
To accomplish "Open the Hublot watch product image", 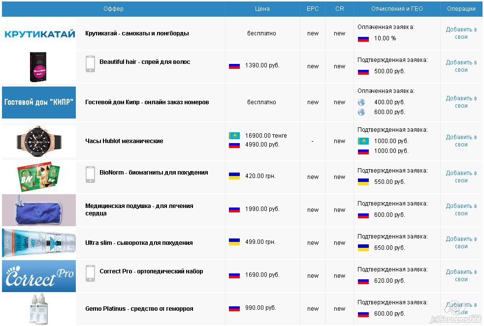I will (39, 141).
